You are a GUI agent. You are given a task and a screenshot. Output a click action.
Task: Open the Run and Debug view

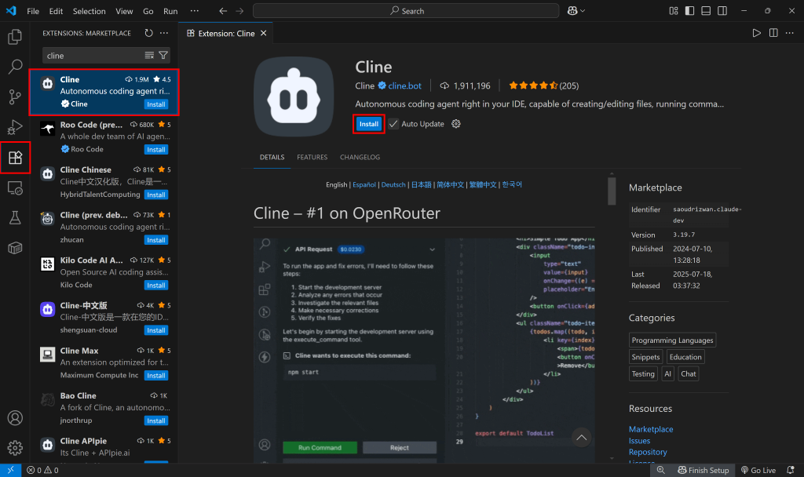16,127
